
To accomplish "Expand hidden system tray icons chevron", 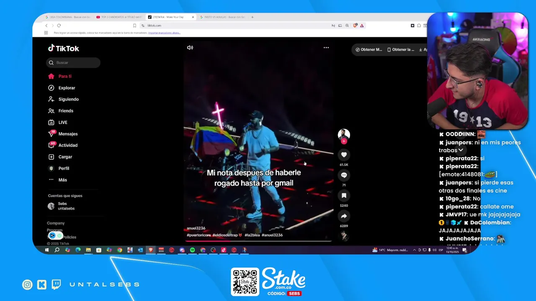I will click(415, 250).
